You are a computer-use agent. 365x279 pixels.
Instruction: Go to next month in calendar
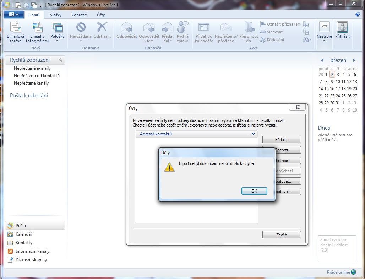click(354, 60)
